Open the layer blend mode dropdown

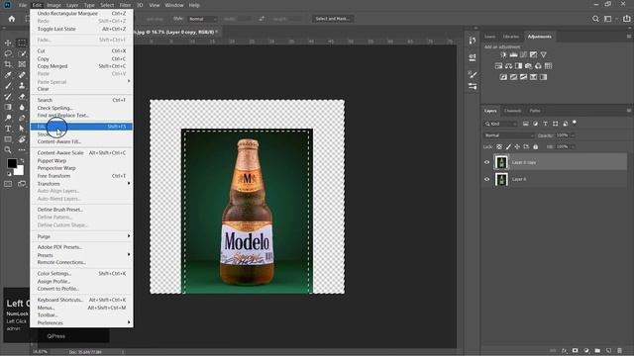(509, 135)
